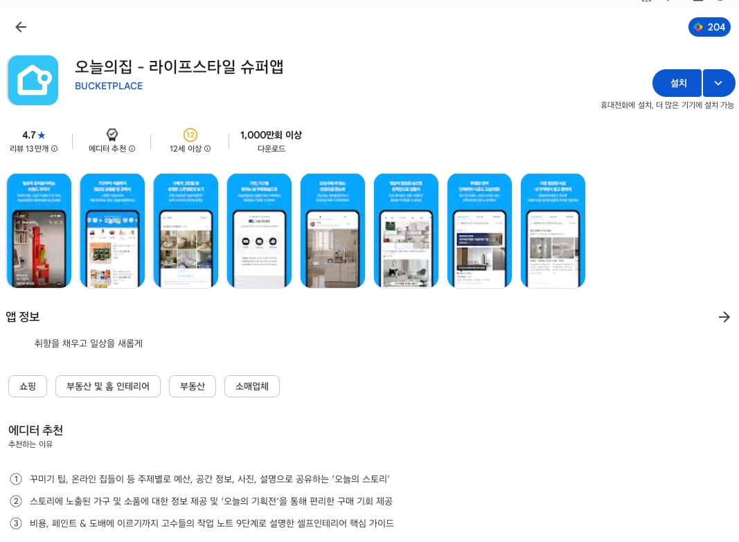Select the 부동산 및 홈 인테리어 chip
This screenshot has width=739, height=542.
108,386
